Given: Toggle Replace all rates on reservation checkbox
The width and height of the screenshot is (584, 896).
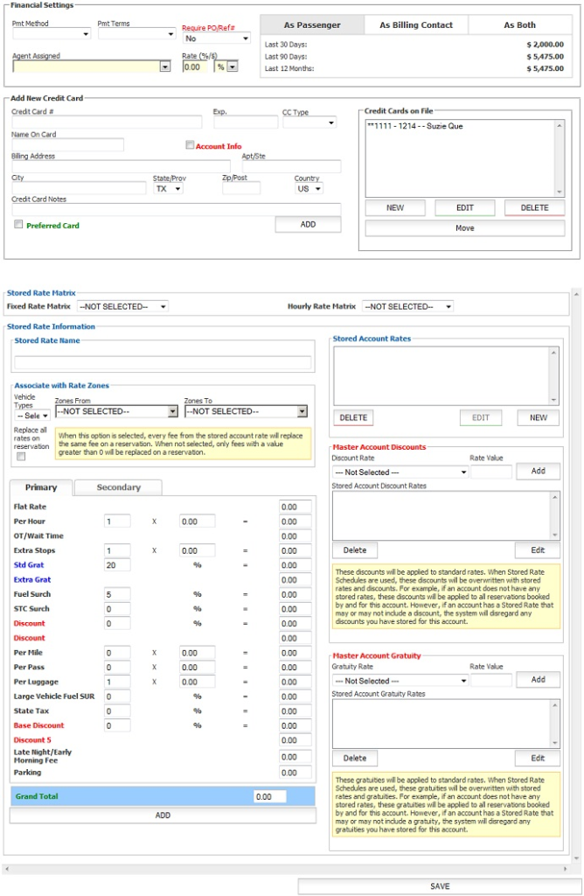Looking at the screenshot, I should [x=21, y=456].
